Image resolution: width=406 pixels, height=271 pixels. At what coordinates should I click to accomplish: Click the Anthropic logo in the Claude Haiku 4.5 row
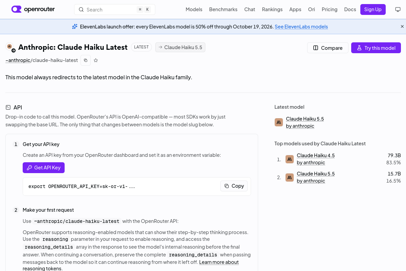290,159
